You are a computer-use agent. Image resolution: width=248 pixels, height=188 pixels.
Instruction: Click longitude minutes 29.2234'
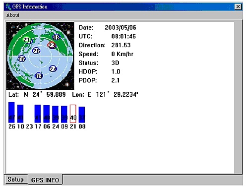click(126, 95)
